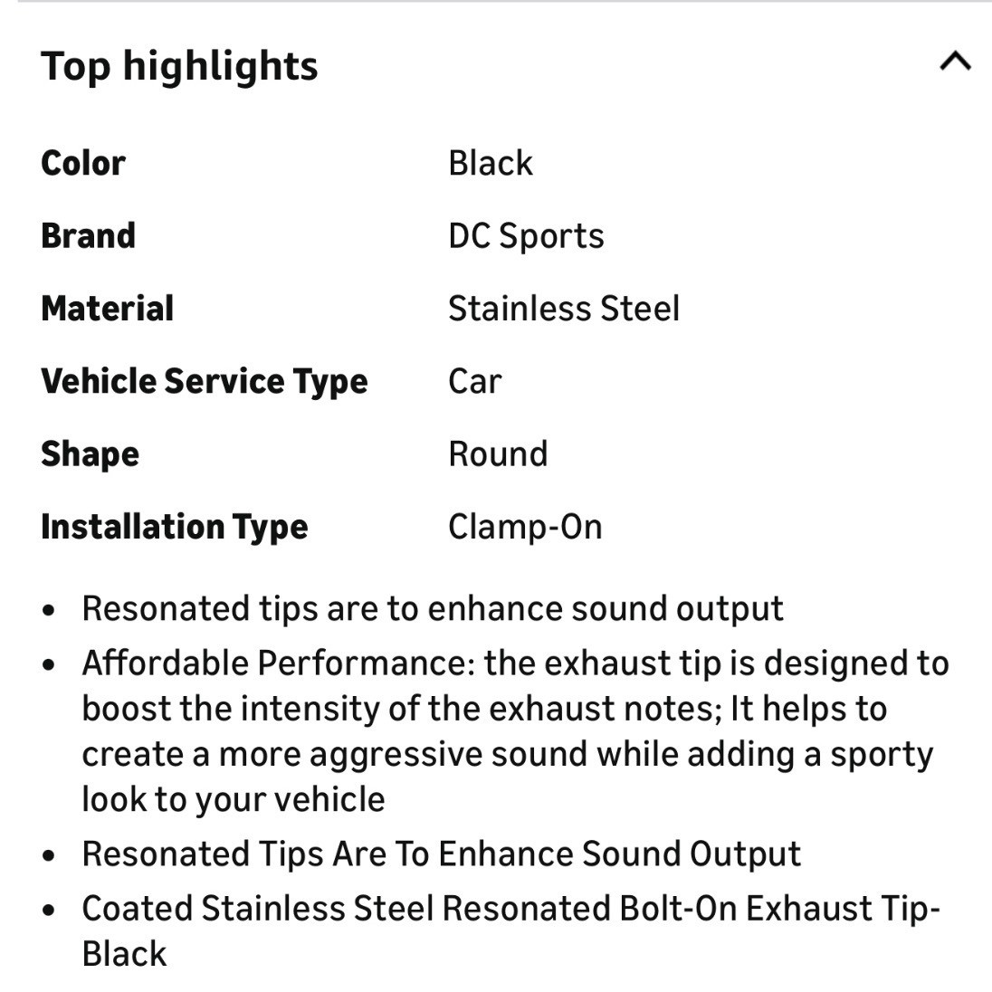
Task: Click the Top highlights heading
Action: 179,66
